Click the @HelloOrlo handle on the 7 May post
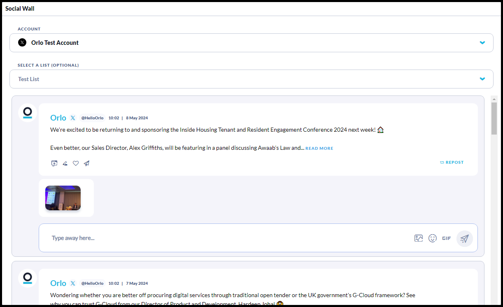Screen dimensions: 503x307 point(92,284)
